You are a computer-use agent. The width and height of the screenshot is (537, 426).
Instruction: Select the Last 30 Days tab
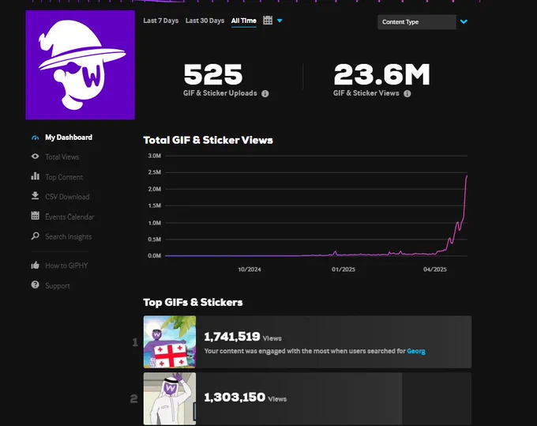point(205,21)
